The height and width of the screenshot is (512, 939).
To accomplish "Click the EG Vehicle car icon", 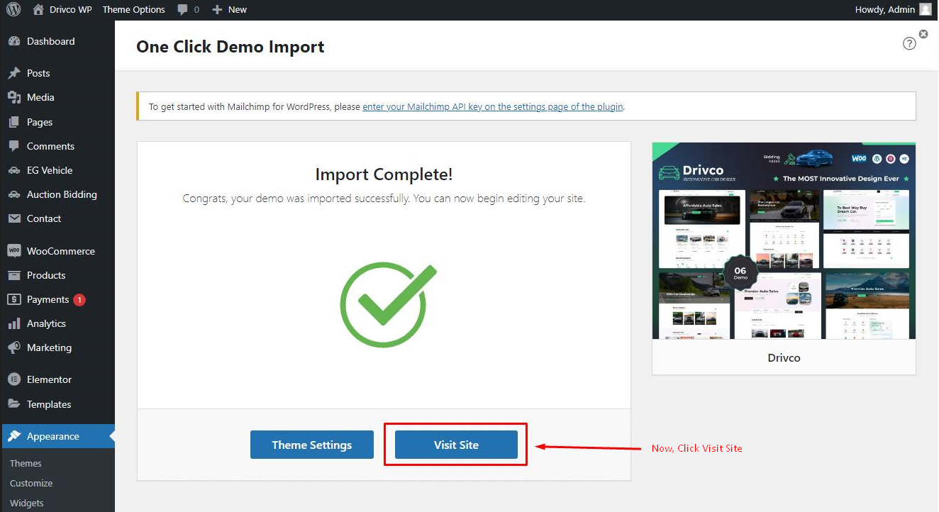I will pyautogui.click(x=14, y=170).
